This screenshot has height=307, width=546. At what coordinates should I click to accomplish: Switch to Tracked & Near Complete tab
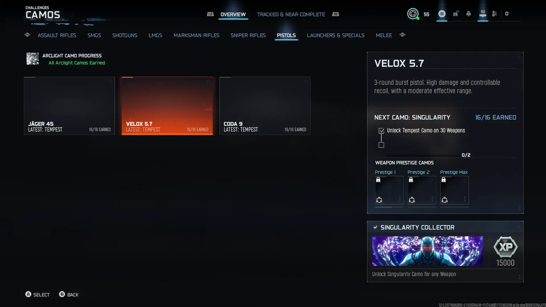coord(291,14)
